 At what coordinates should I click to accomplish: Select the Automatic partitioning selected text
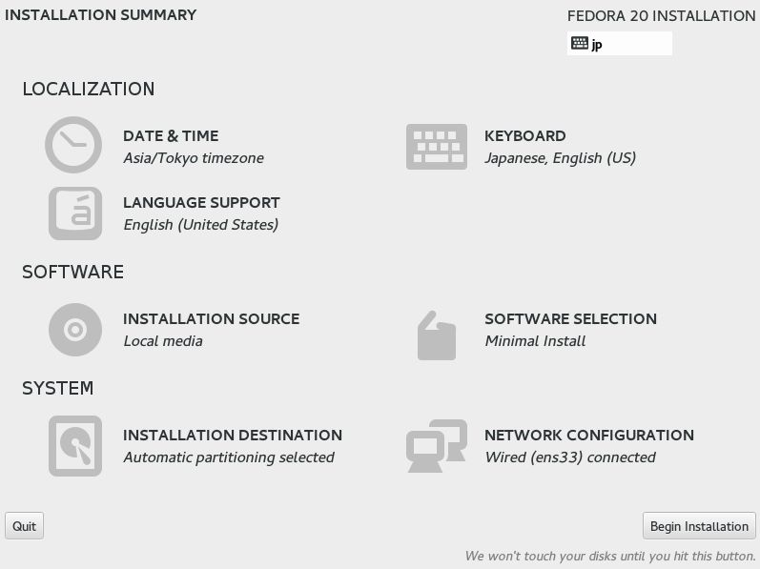pos(229,457)
